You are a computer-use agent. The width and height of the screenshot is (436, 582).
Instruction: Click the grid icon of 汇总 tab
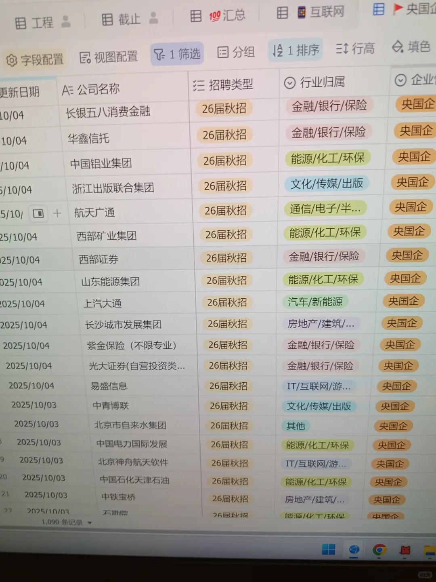point(196,16)
